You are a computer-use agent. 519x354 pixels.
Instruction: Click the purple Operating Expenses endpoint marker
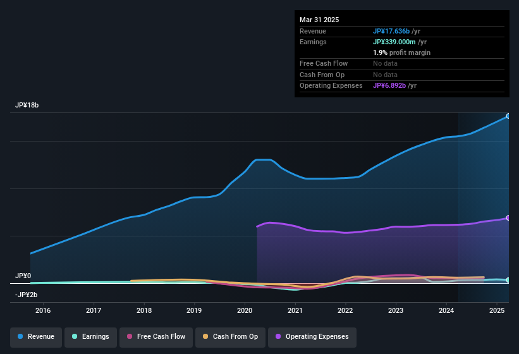point(508,218)
